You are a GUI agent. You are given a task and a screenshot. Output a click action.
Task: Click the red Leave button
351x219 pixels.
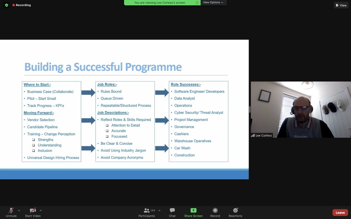click(340, 213)
